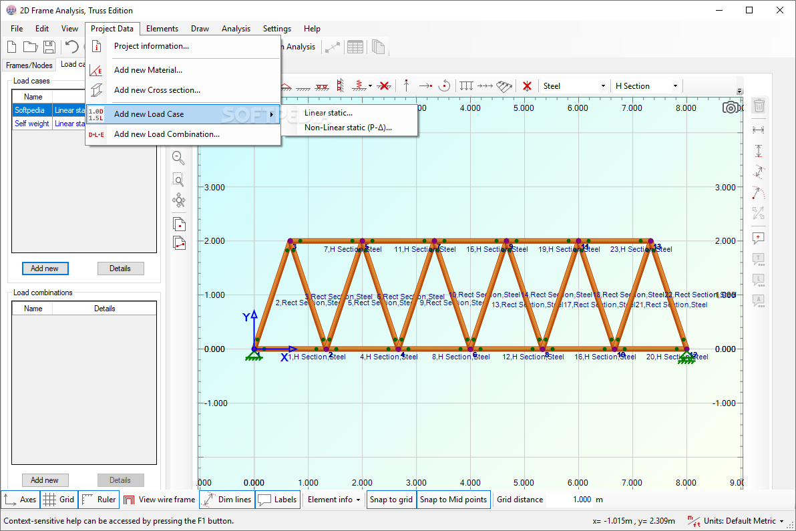Create a new file with toolbar icon
The image size is (796, 531).
[x=11, y=47]
